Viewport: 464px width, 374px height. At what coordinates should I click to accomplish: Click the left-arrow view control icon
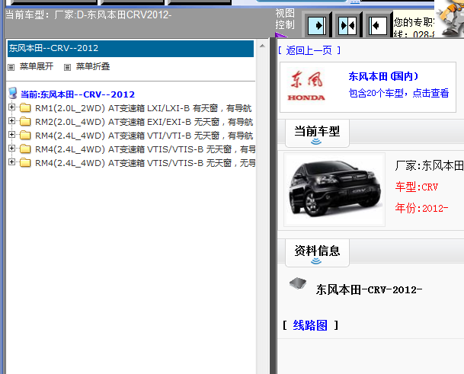pyautogui.click(x=378, y=26)
